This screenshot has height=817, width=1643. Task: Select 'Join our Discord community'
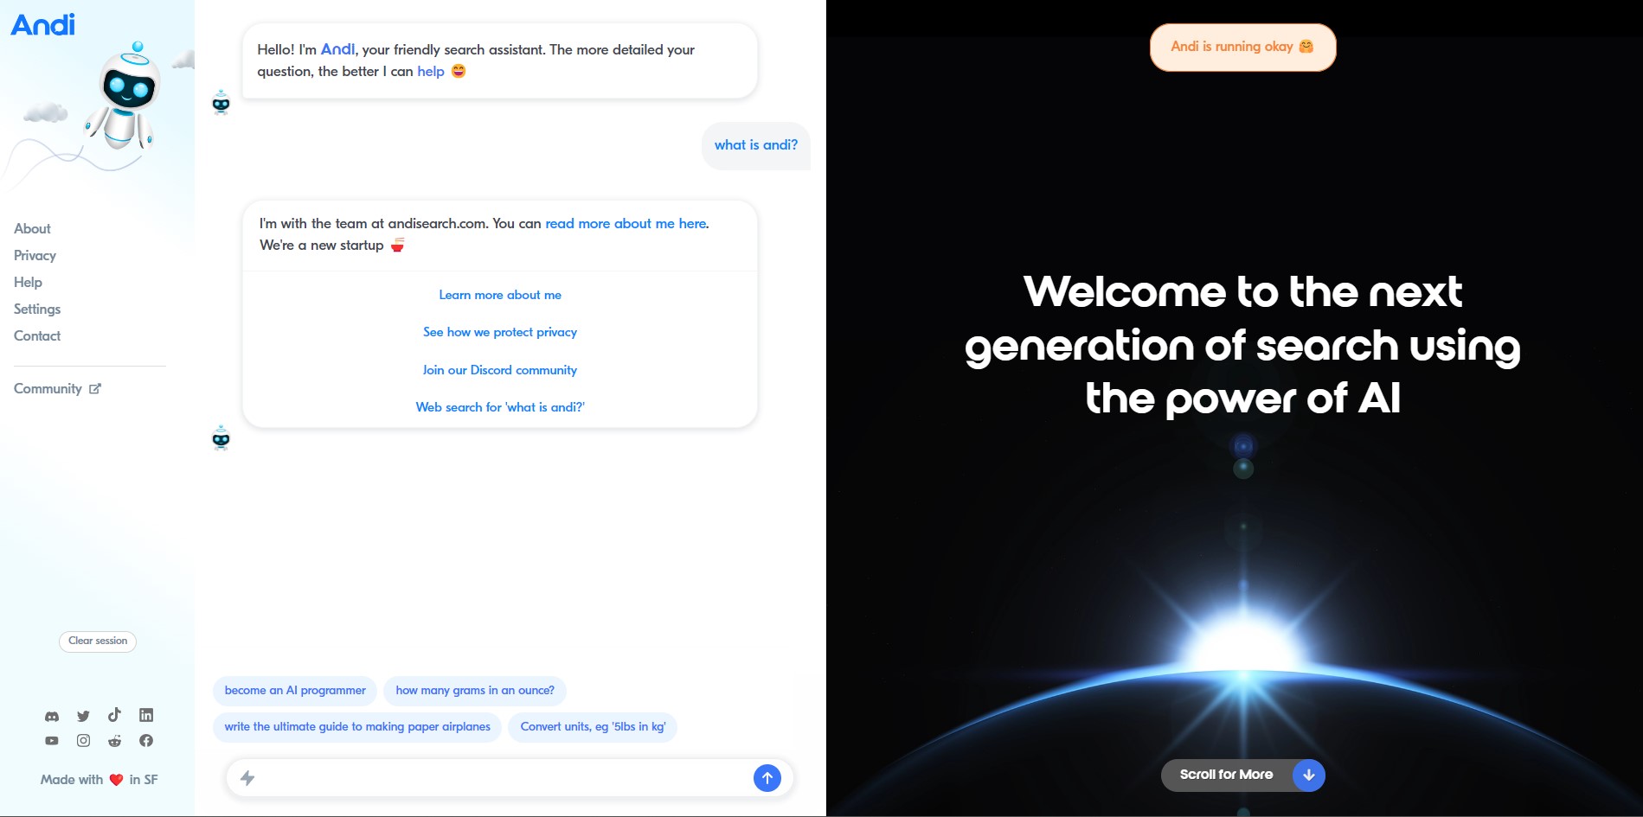click(x=500, y=370)
